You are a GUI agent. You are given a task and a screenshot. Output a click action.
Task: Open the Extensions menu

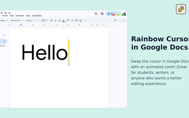click(20, 16)
